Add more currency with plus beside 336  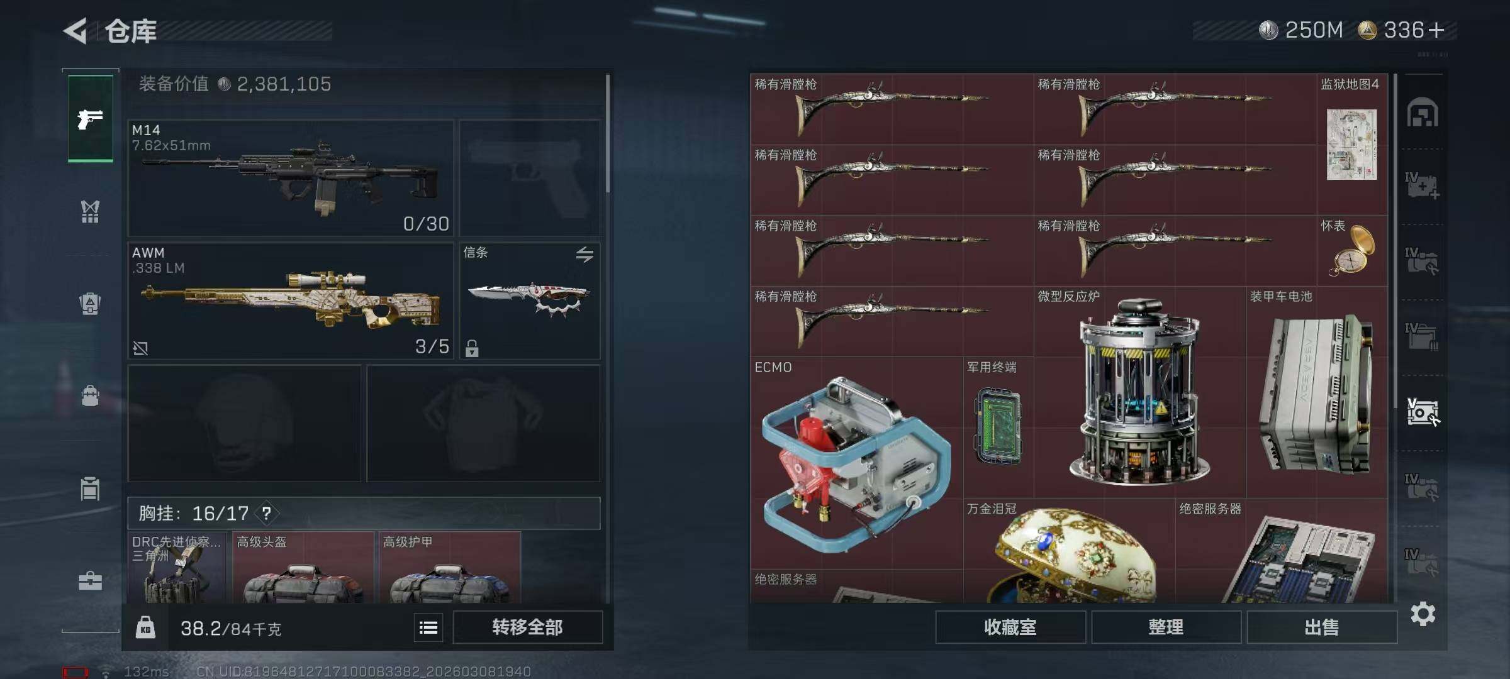pos(1436,30)
